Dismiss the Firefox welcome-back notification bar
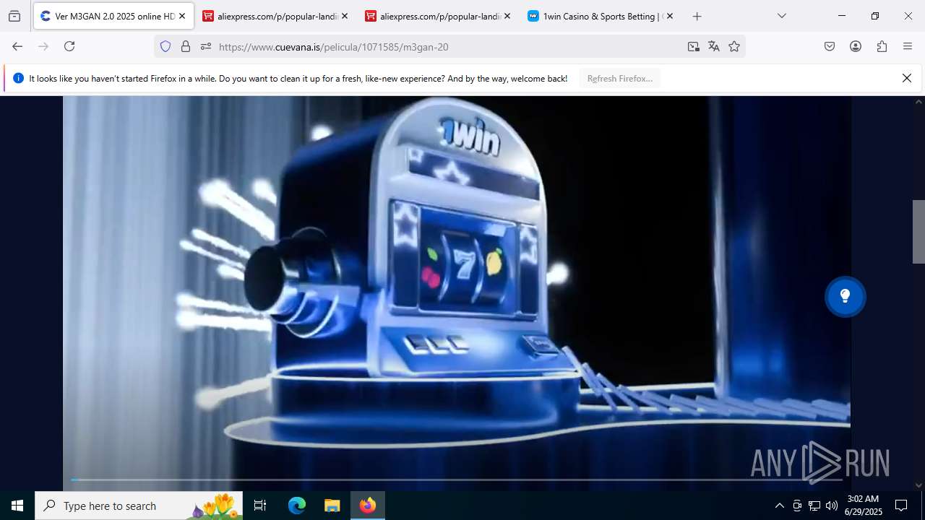925x520 pixels. click(x=907, y=78)
